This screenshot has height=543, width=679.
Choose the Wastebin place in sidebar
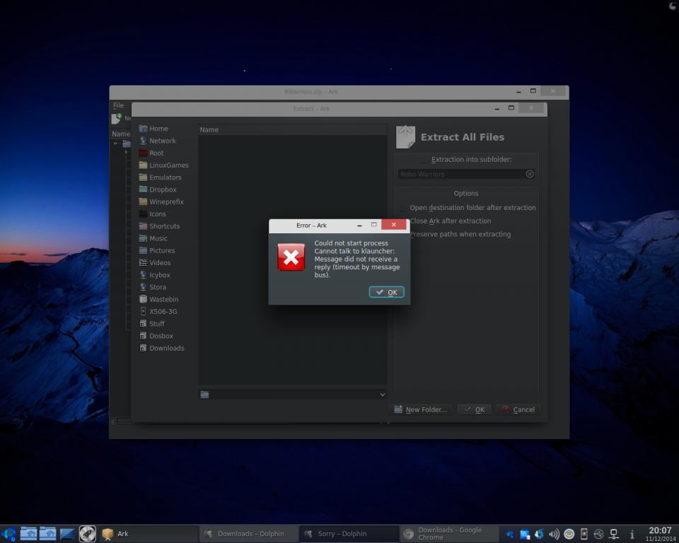click(163, 299)
